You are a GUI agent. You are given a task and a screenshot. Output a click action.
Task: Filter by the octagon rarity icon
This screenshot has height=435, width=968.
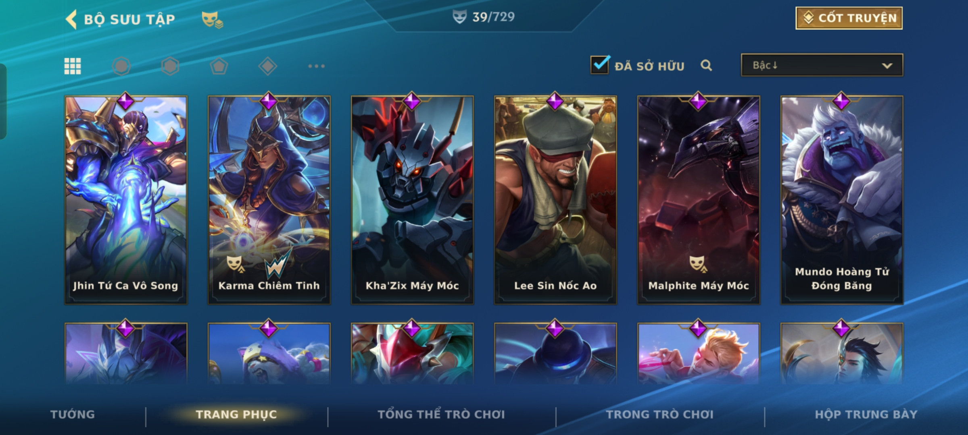tap(121, 66)
